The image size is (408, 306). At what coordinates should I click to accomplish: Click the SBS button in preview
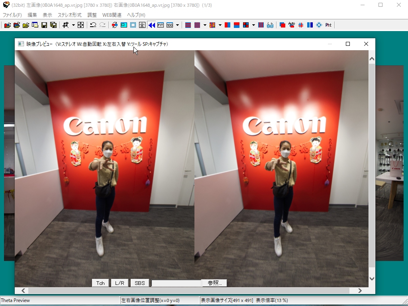tap(140, 283)
